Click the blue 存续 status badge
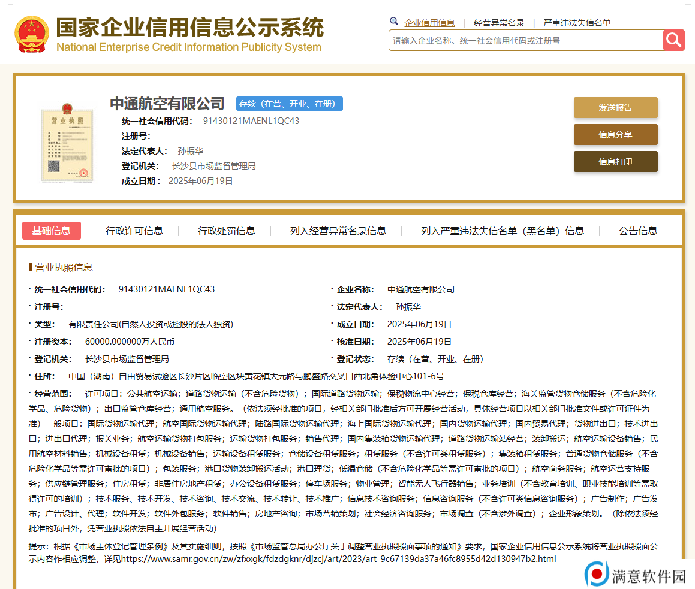This screenshot has height=589, width=695. [289, 104]
